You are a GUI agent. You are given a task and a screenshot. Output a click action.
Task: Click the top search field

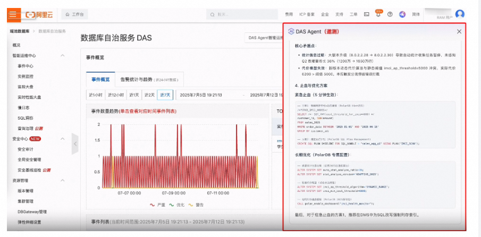coord(243,14)
